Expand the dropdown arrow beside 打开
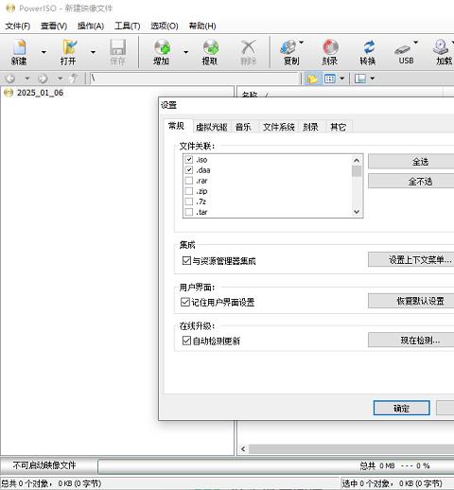Screen dimensions: 454x490 (93, 52)
